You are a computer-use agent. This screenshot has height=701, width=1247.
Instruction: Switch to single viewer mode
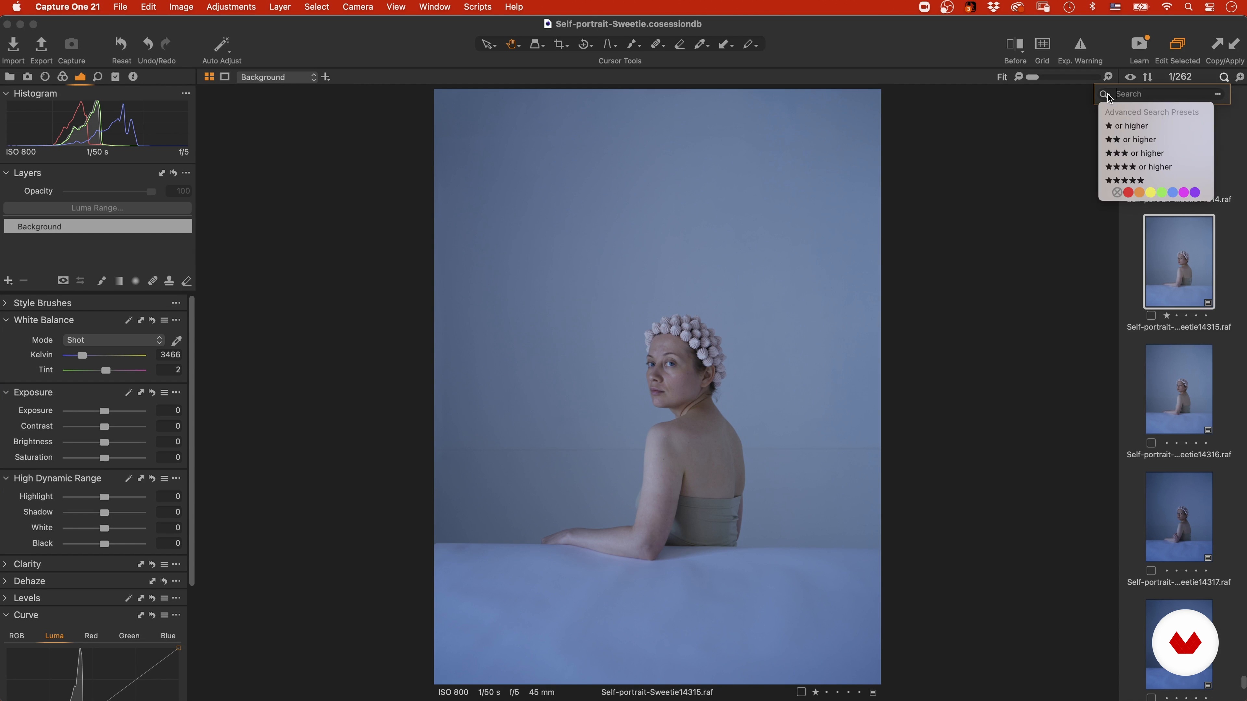tap(225, 77)
